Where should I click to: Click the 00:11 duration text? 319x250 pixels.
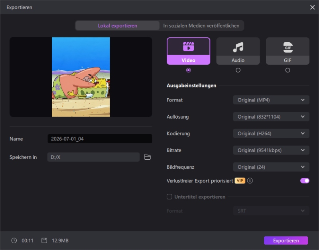28,241
